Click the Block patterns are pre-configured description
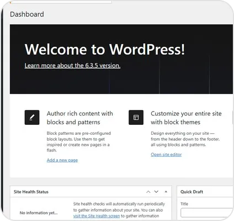This screenshot has width=234, height=221. (79, 142)
